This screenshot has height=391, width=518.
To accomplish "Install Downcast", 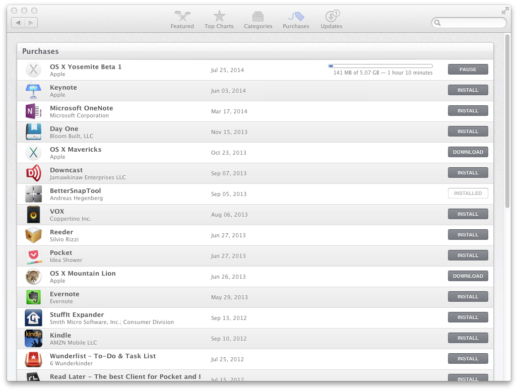I will coord(468,172).
